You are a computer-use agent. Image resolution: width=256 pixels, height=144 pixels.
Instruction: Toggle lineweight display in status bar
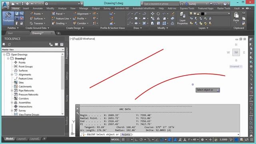tap(170, 140)
